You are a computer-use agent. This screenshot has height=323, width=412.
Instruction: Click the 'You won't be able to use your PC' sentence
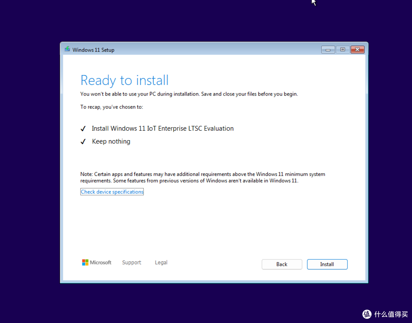click(x=189, y=94)
